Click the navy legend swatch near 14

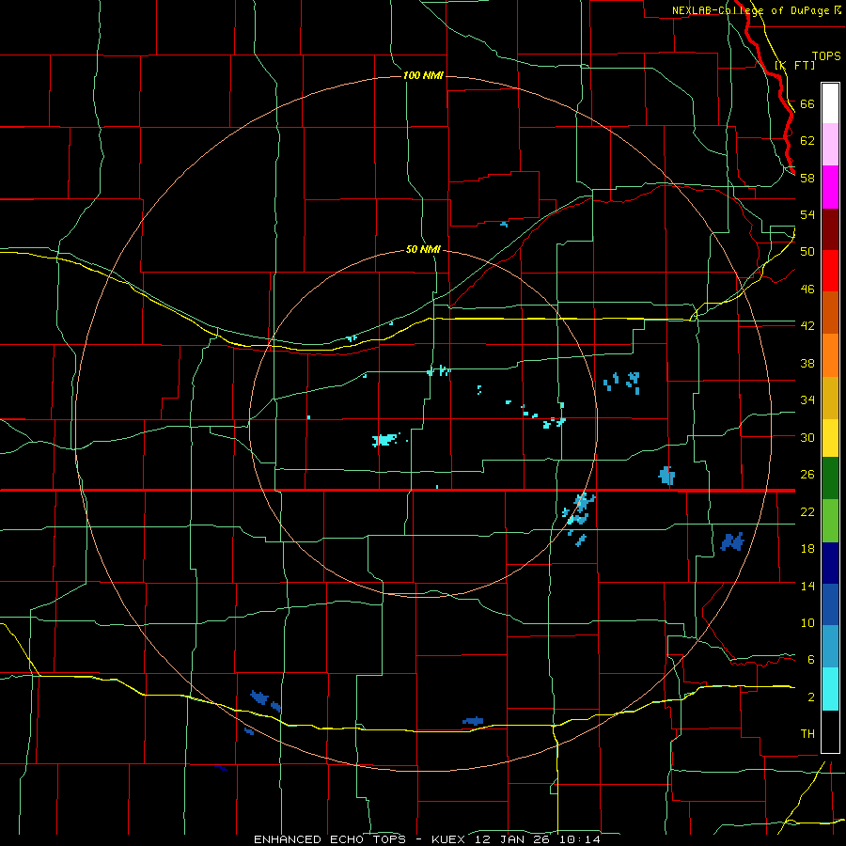(x=830, y=563)
